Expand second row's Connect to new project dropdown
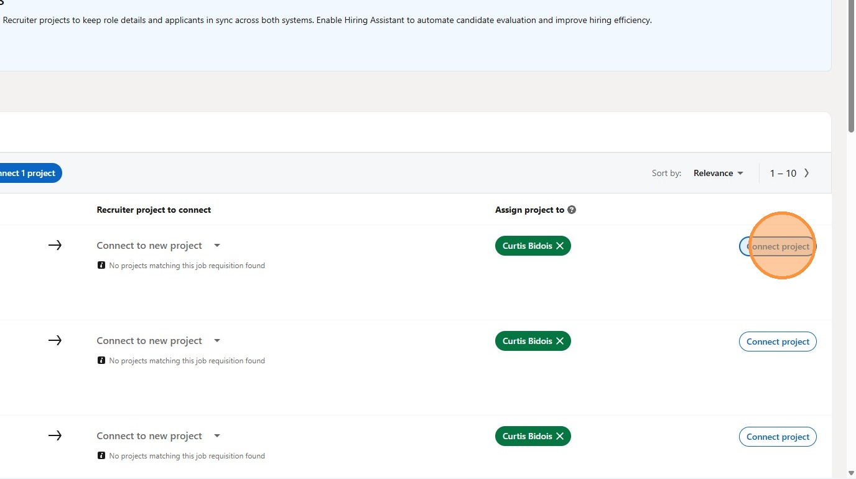This screenshot has width=856, height=479. 217,341
